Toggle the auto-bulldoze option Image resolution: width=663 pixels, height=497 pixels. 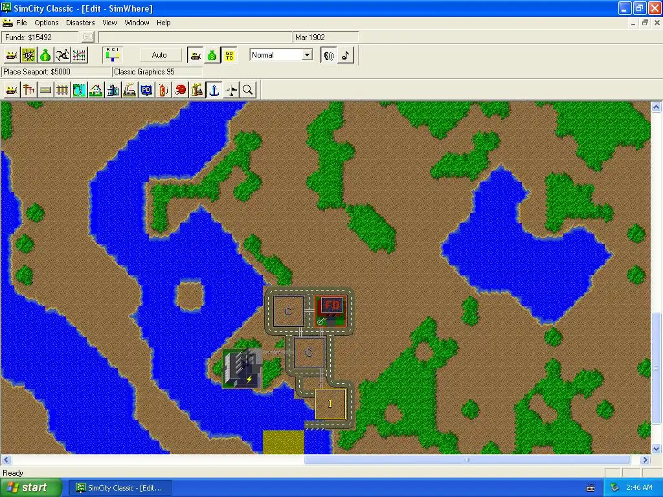coord(195,56)
